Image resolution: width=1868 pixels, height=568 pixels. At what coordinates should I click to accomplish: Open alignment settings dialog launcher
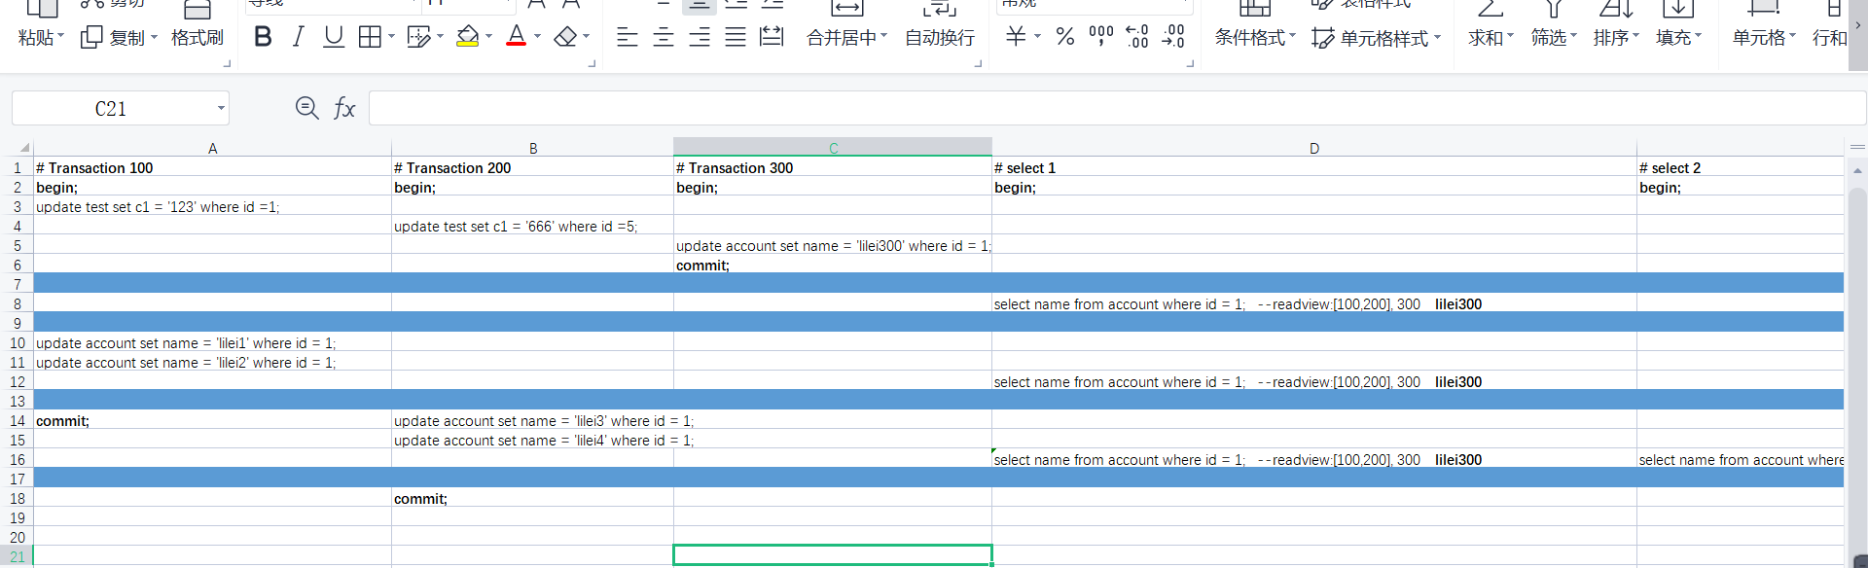pos(978,63)
